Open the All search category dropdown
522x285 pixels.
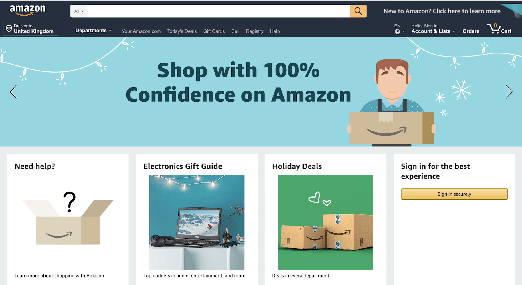(79, 11)
